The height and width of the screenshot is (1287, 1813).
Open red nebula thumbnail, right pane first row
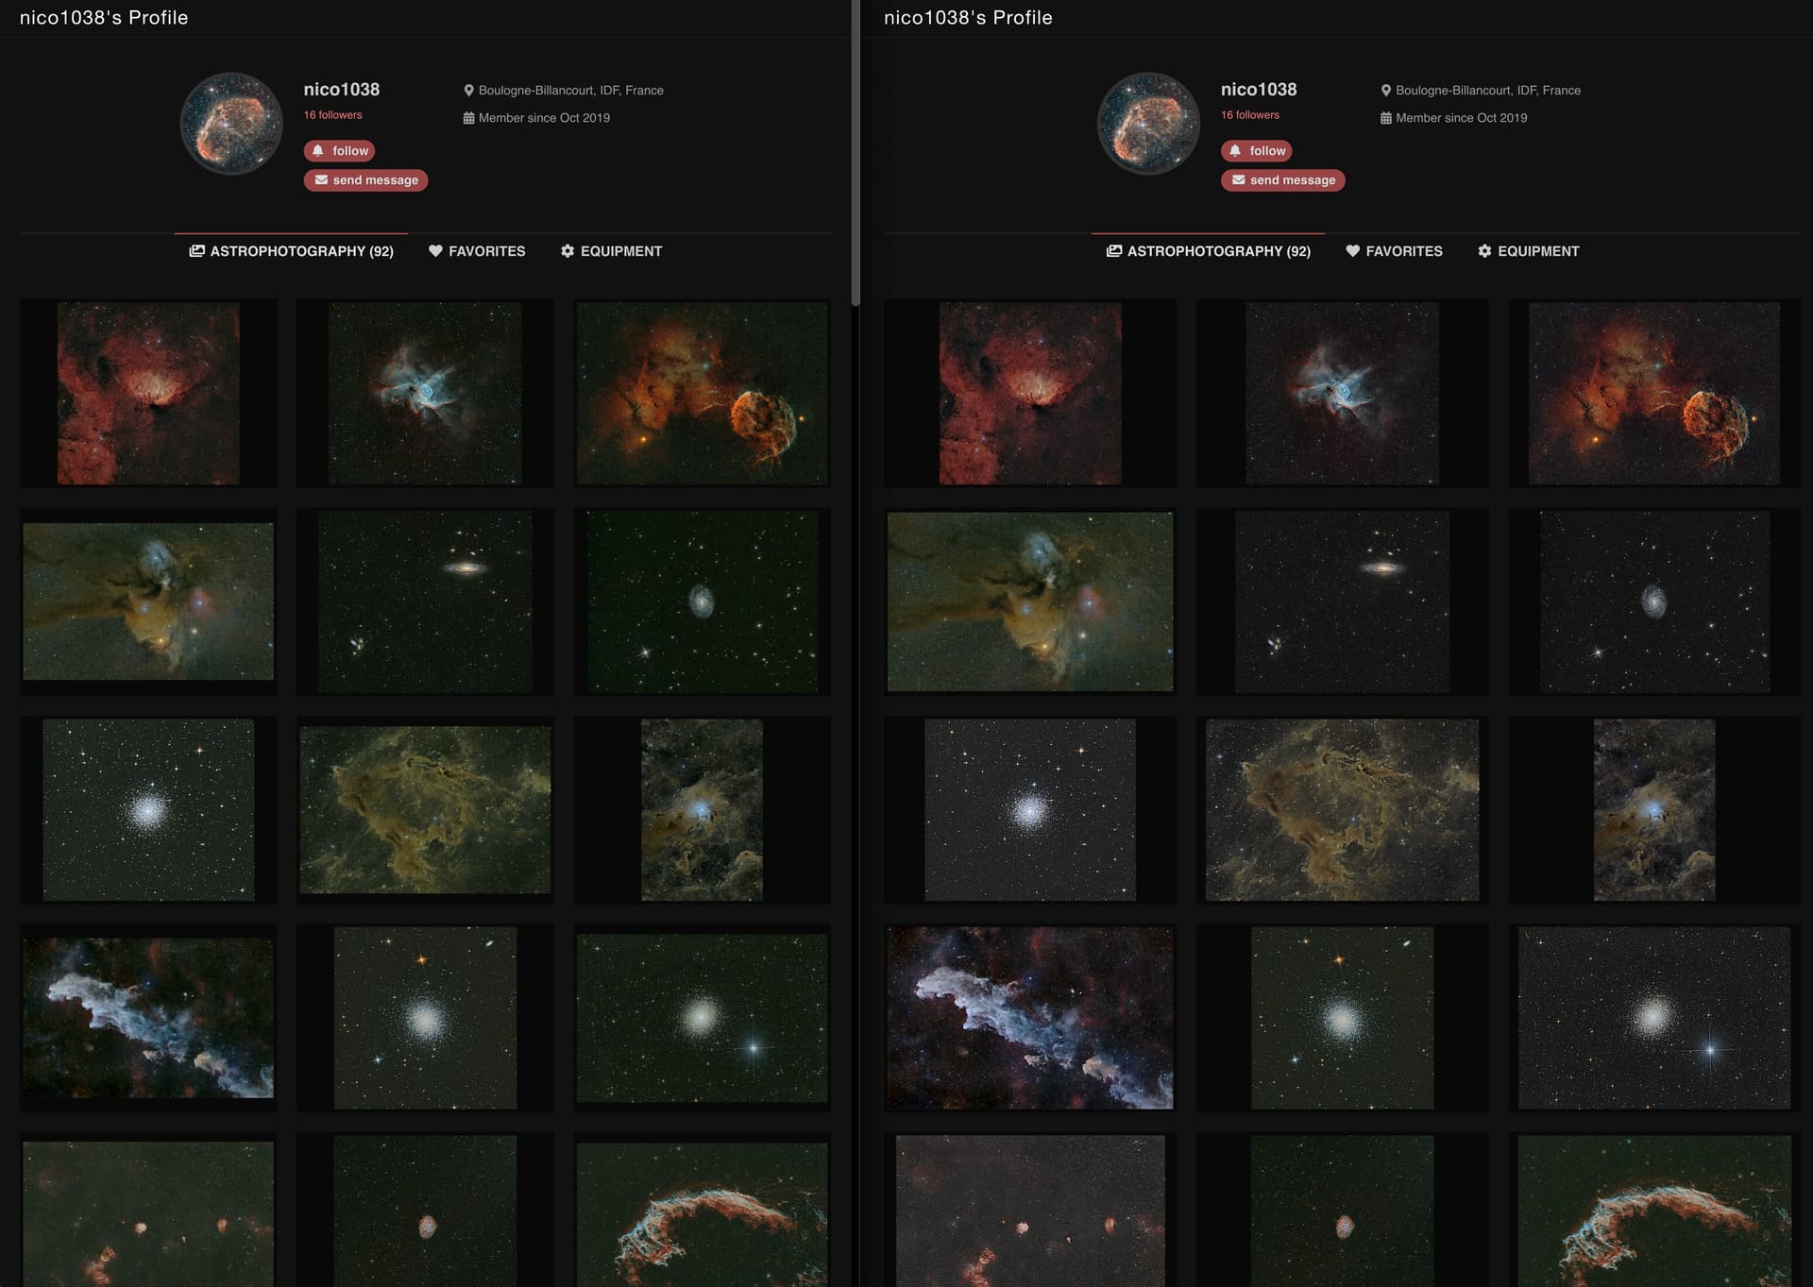[x=1030, y=394]
